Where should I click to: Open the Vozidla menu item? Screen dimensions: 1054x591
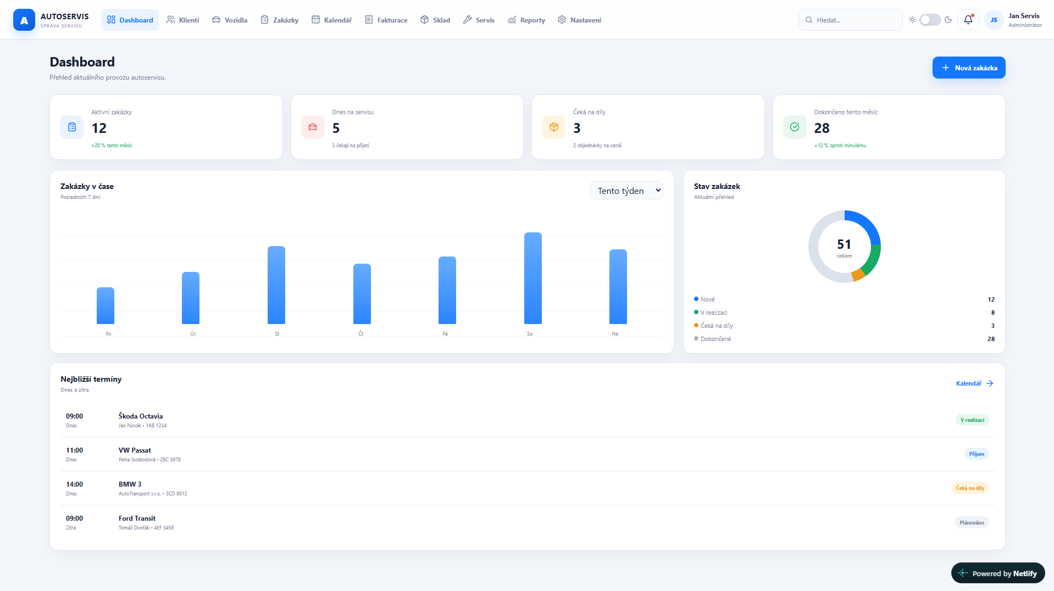pyautogui.click(x=230, y=20)
